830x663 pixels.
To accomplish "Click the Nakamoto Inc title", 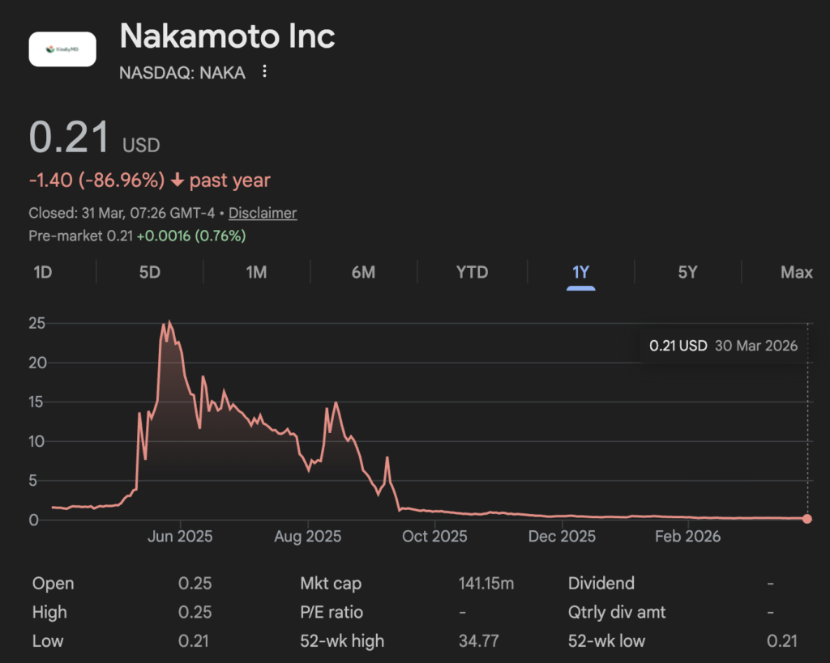I will [227, 36].
